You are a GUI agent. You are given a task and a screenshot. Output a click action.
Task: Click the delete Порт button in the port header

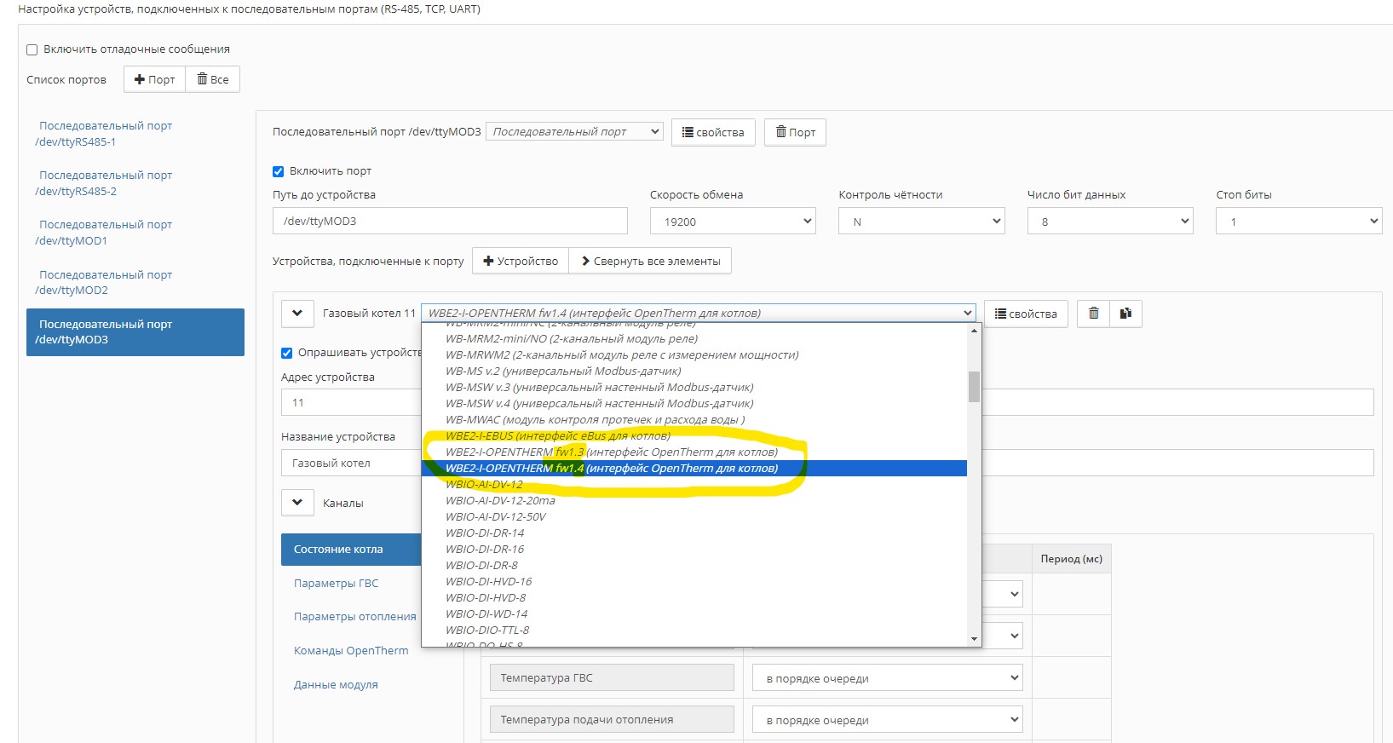(795, 132)
